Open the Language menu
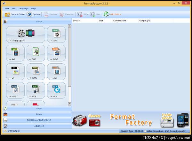Screen dimensions: 192x141 pyautogui.click(x=23, y=8)
